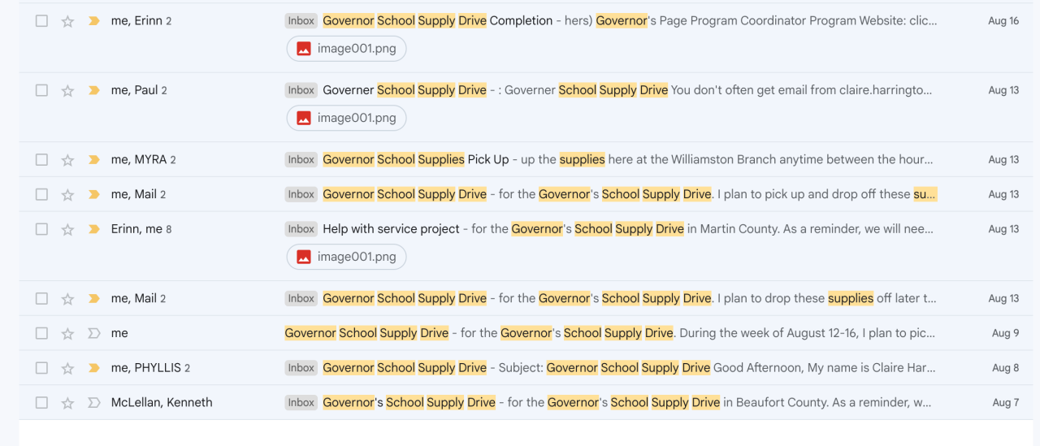This screenshot has width=1040, height=446.
Task: Star the McLellan, Kenneth email
Action: 68,403
